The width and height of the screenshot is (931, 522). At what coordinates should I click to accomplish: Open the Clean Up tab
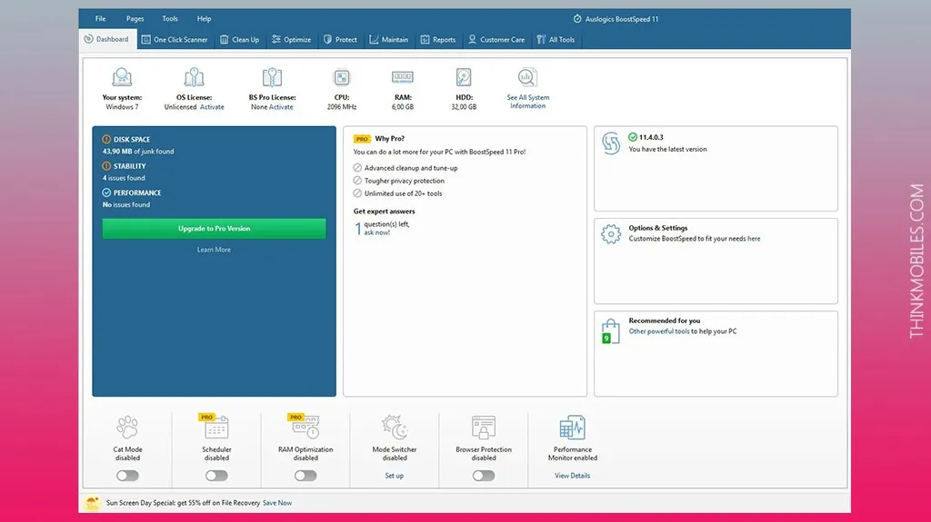(x=240, y=40)
